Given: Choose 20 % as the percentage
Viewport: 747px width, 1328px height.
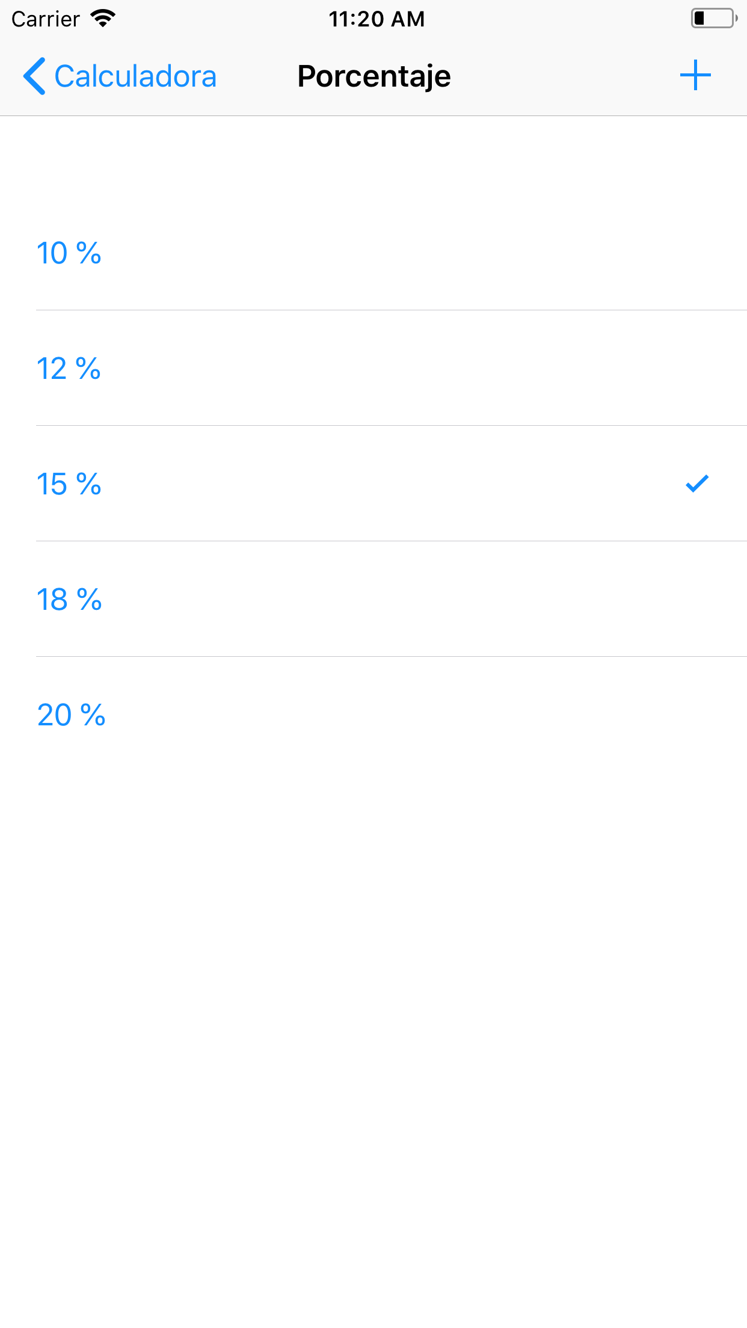Looking at the screenshot, I should tap(241, 715).
